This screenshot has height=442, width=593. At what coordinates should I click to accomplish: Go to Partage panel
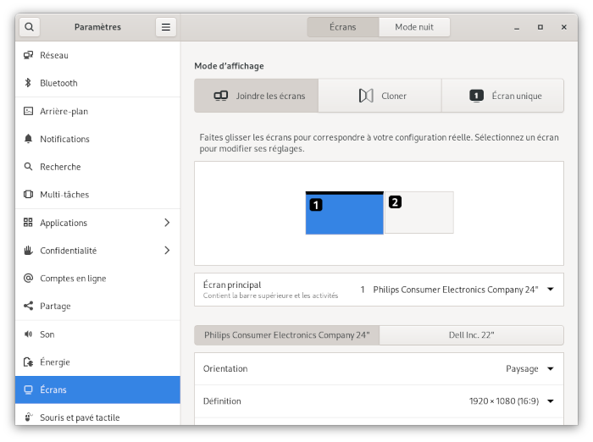[x=97, y=306]
